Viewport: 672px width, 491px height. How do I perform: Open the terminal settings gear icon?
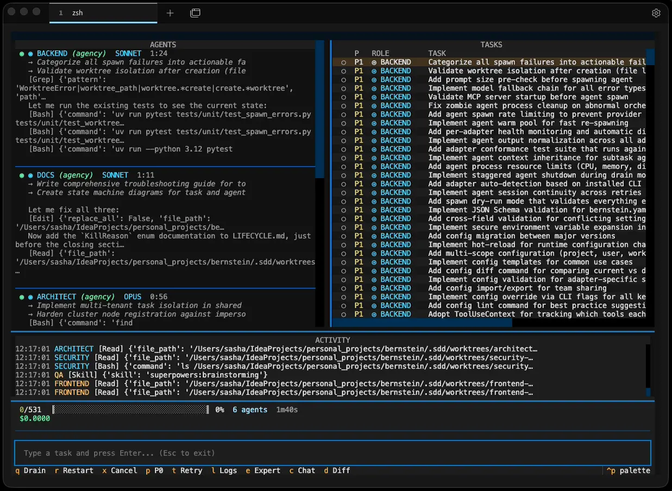656,13
